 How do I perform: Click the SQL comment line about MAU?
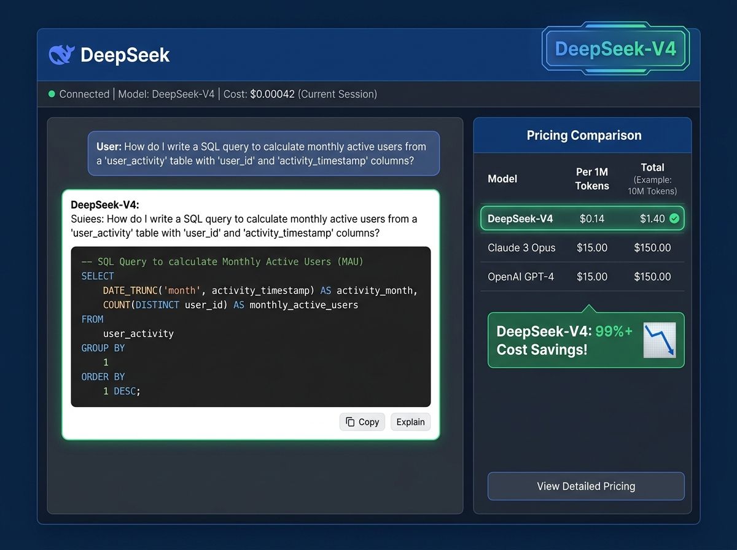(x=222, y=261)
